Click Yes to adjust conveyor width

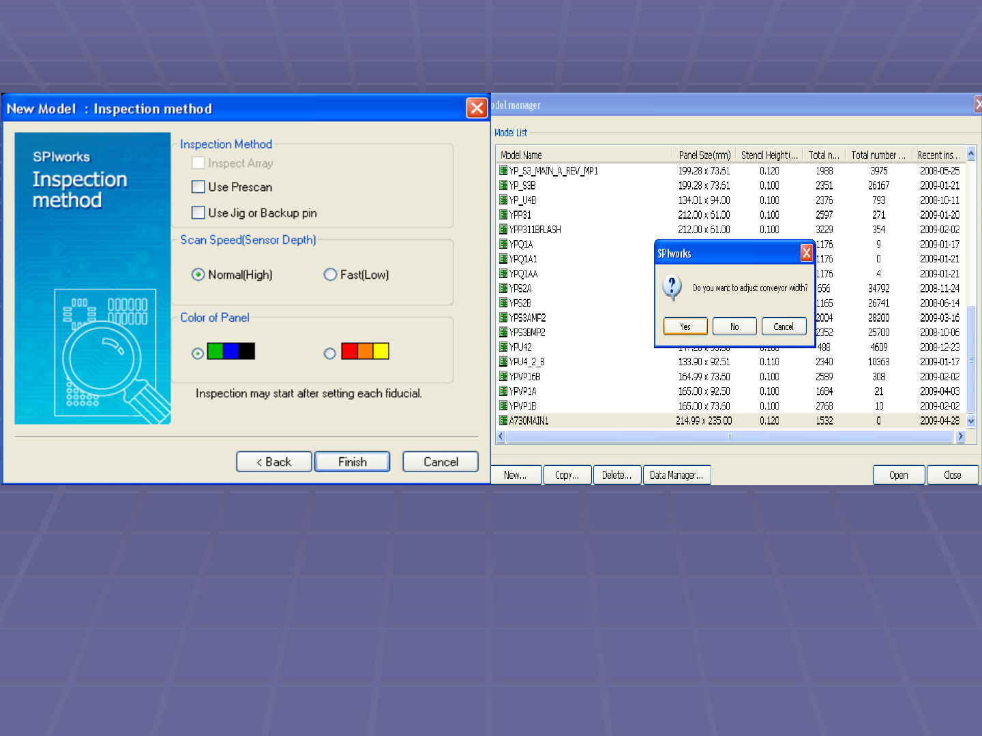(x=685, y=326)
